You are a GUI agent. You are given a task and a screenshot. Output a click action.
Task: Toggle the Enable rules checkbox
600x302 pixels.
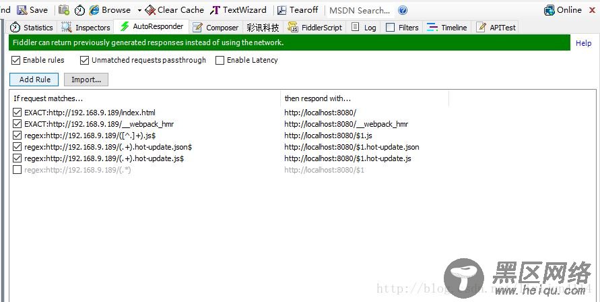pos(15,60)
